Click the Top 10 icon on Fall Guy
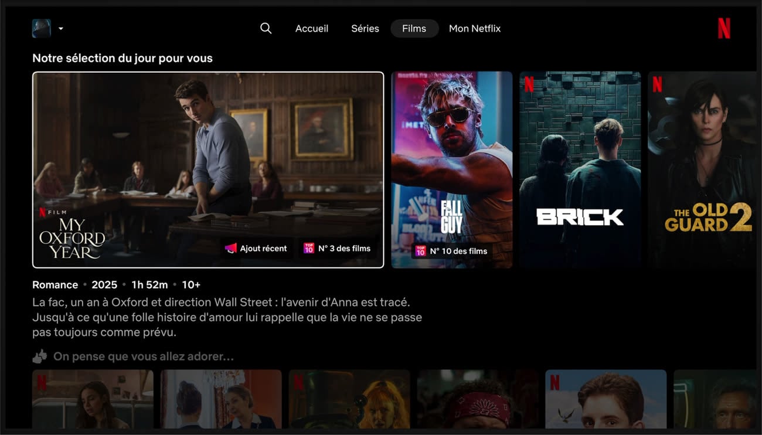762x435 pixels. point(420,251)
